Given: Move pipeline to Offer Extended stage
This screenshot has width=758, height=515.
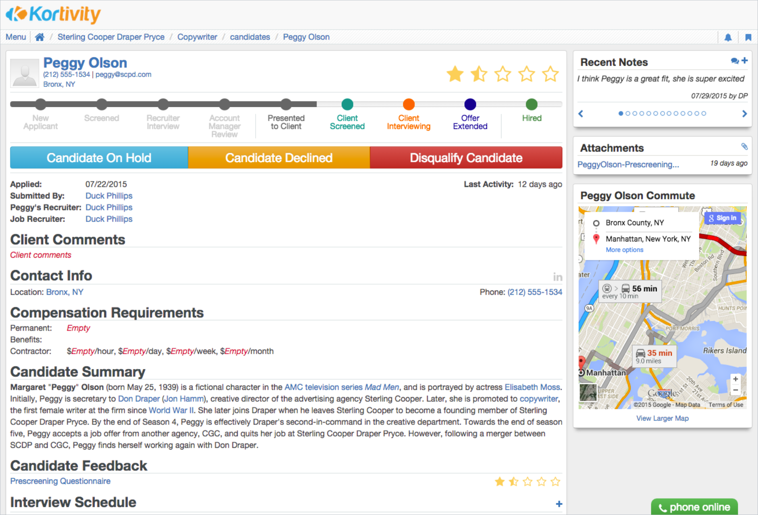Looking at the screenshot, I should pyautogui.click(x=470, y=105).
